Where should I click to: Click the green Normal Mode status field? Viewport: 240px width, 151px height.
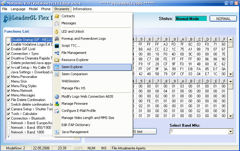191,19
